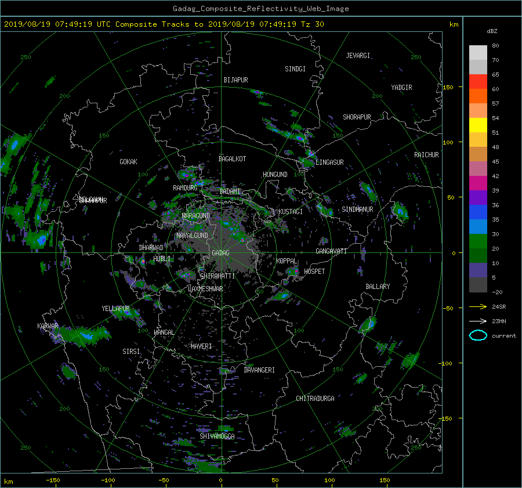Click the BALLARY label
This screenshot has width=522, height=488.
(x=378, y=287)
